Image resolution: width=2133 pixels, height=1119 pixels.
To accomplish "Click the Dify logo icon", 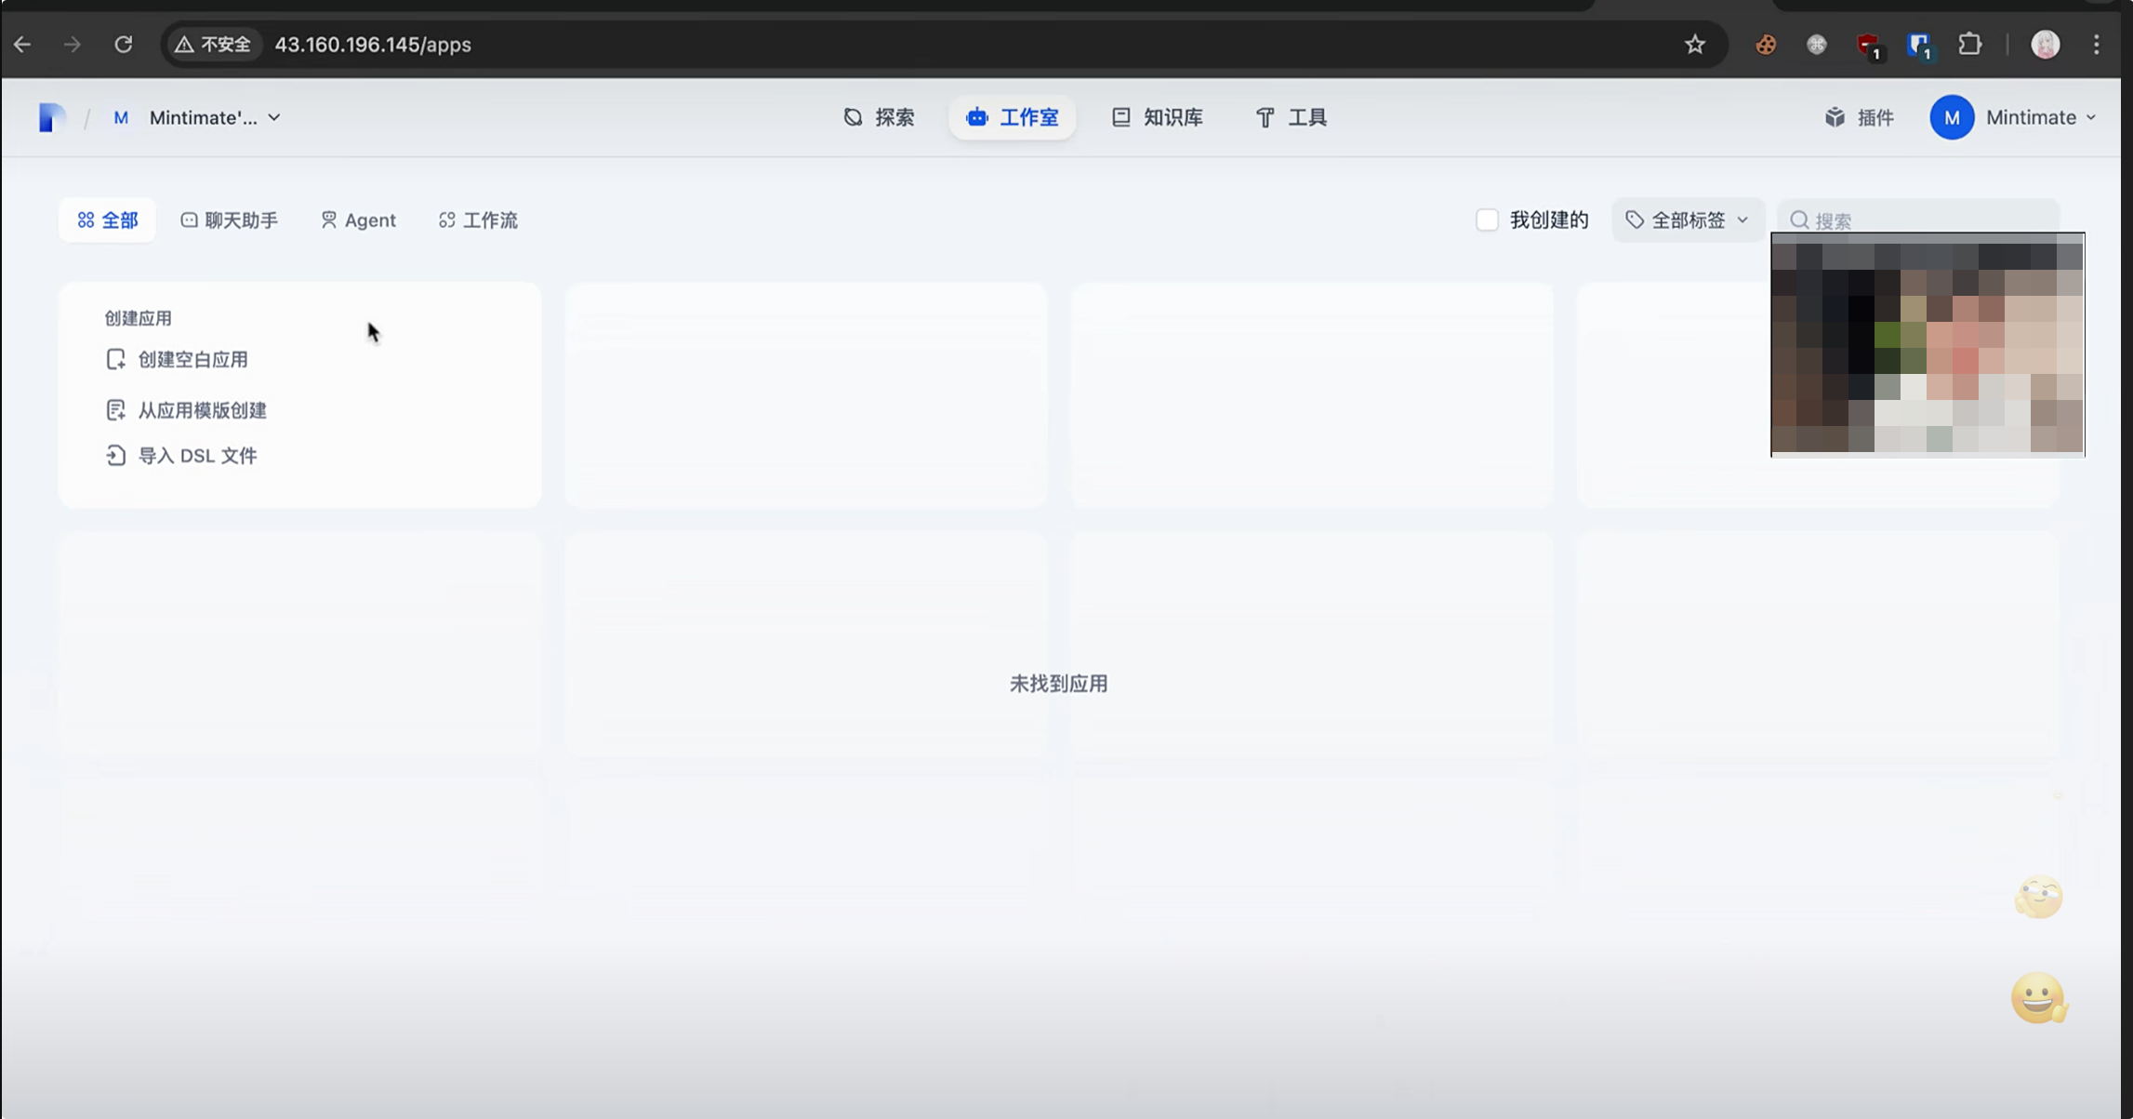I will [52, 117].
